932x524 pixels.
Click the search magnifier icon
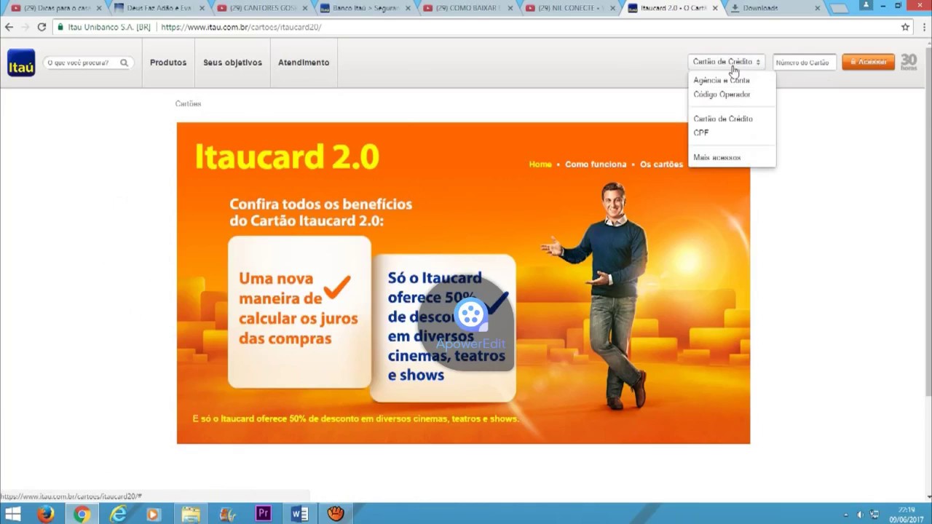pyautogui.click(x=124, y=63)
